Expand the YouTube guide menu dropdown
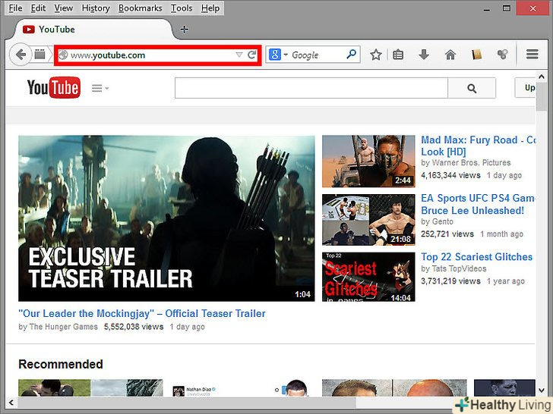The width and height of the screenshot is (553, 414). point(100,88)
